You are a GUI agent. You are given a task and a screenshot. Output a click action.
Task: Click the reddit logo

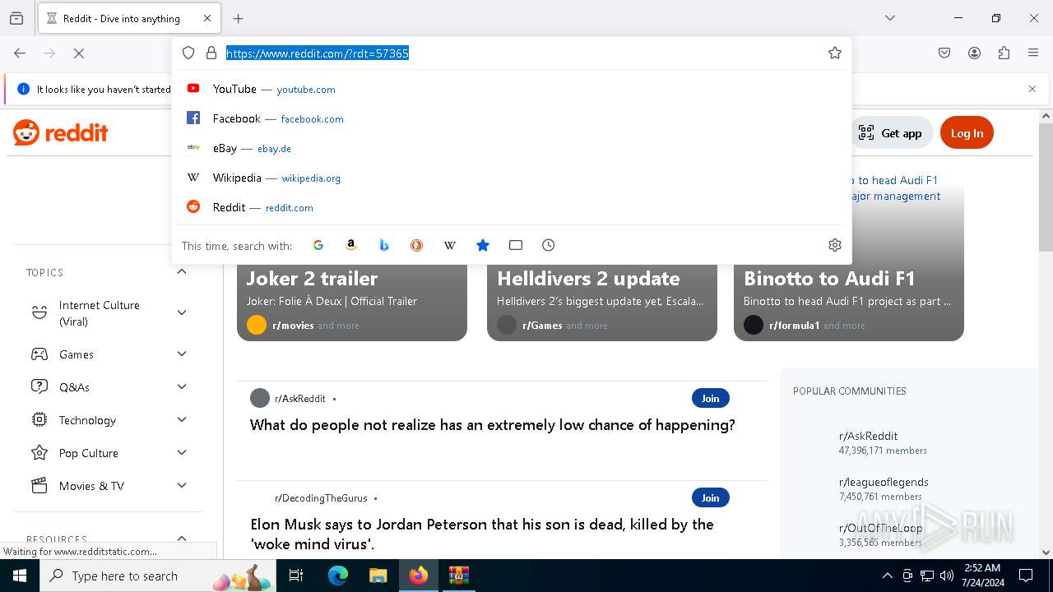[x=61, y=132]
